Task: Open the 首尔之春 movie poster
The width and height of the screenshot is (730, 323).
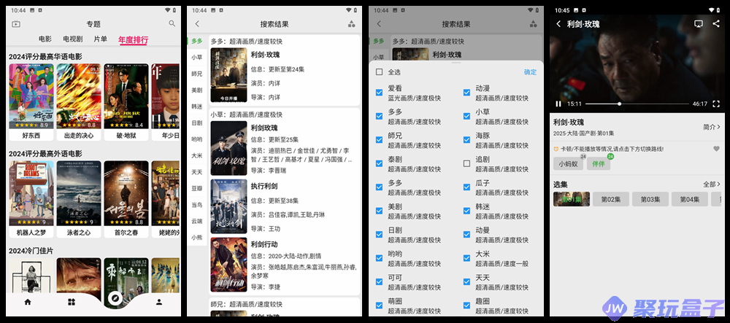Action: tap(126, 193)
